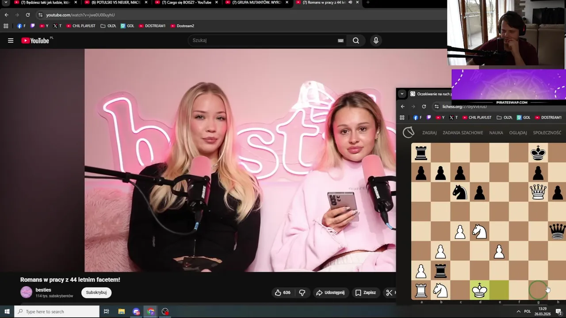Open the CHIL PLAYLIST bookmark in YouTube window

pos(81,26)
